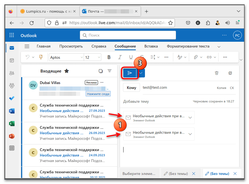Open Word app in sidebar
249x184 pixels.
pos(12,111)
